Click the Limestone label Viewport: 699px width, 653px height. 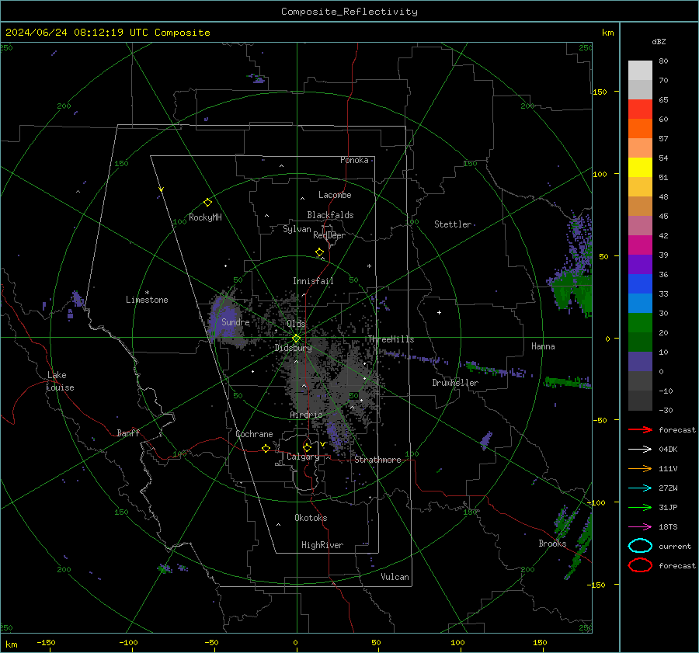click(147, 300)
